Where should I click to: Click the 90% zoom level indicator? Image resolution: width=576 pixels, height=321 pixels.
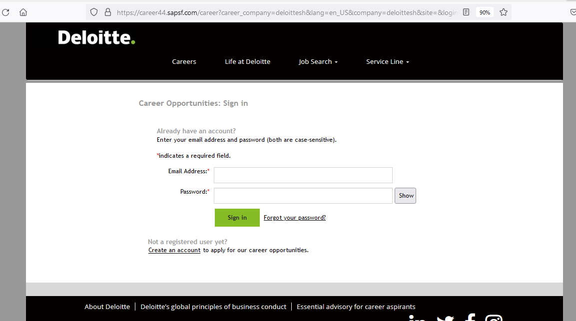point(485,12)
